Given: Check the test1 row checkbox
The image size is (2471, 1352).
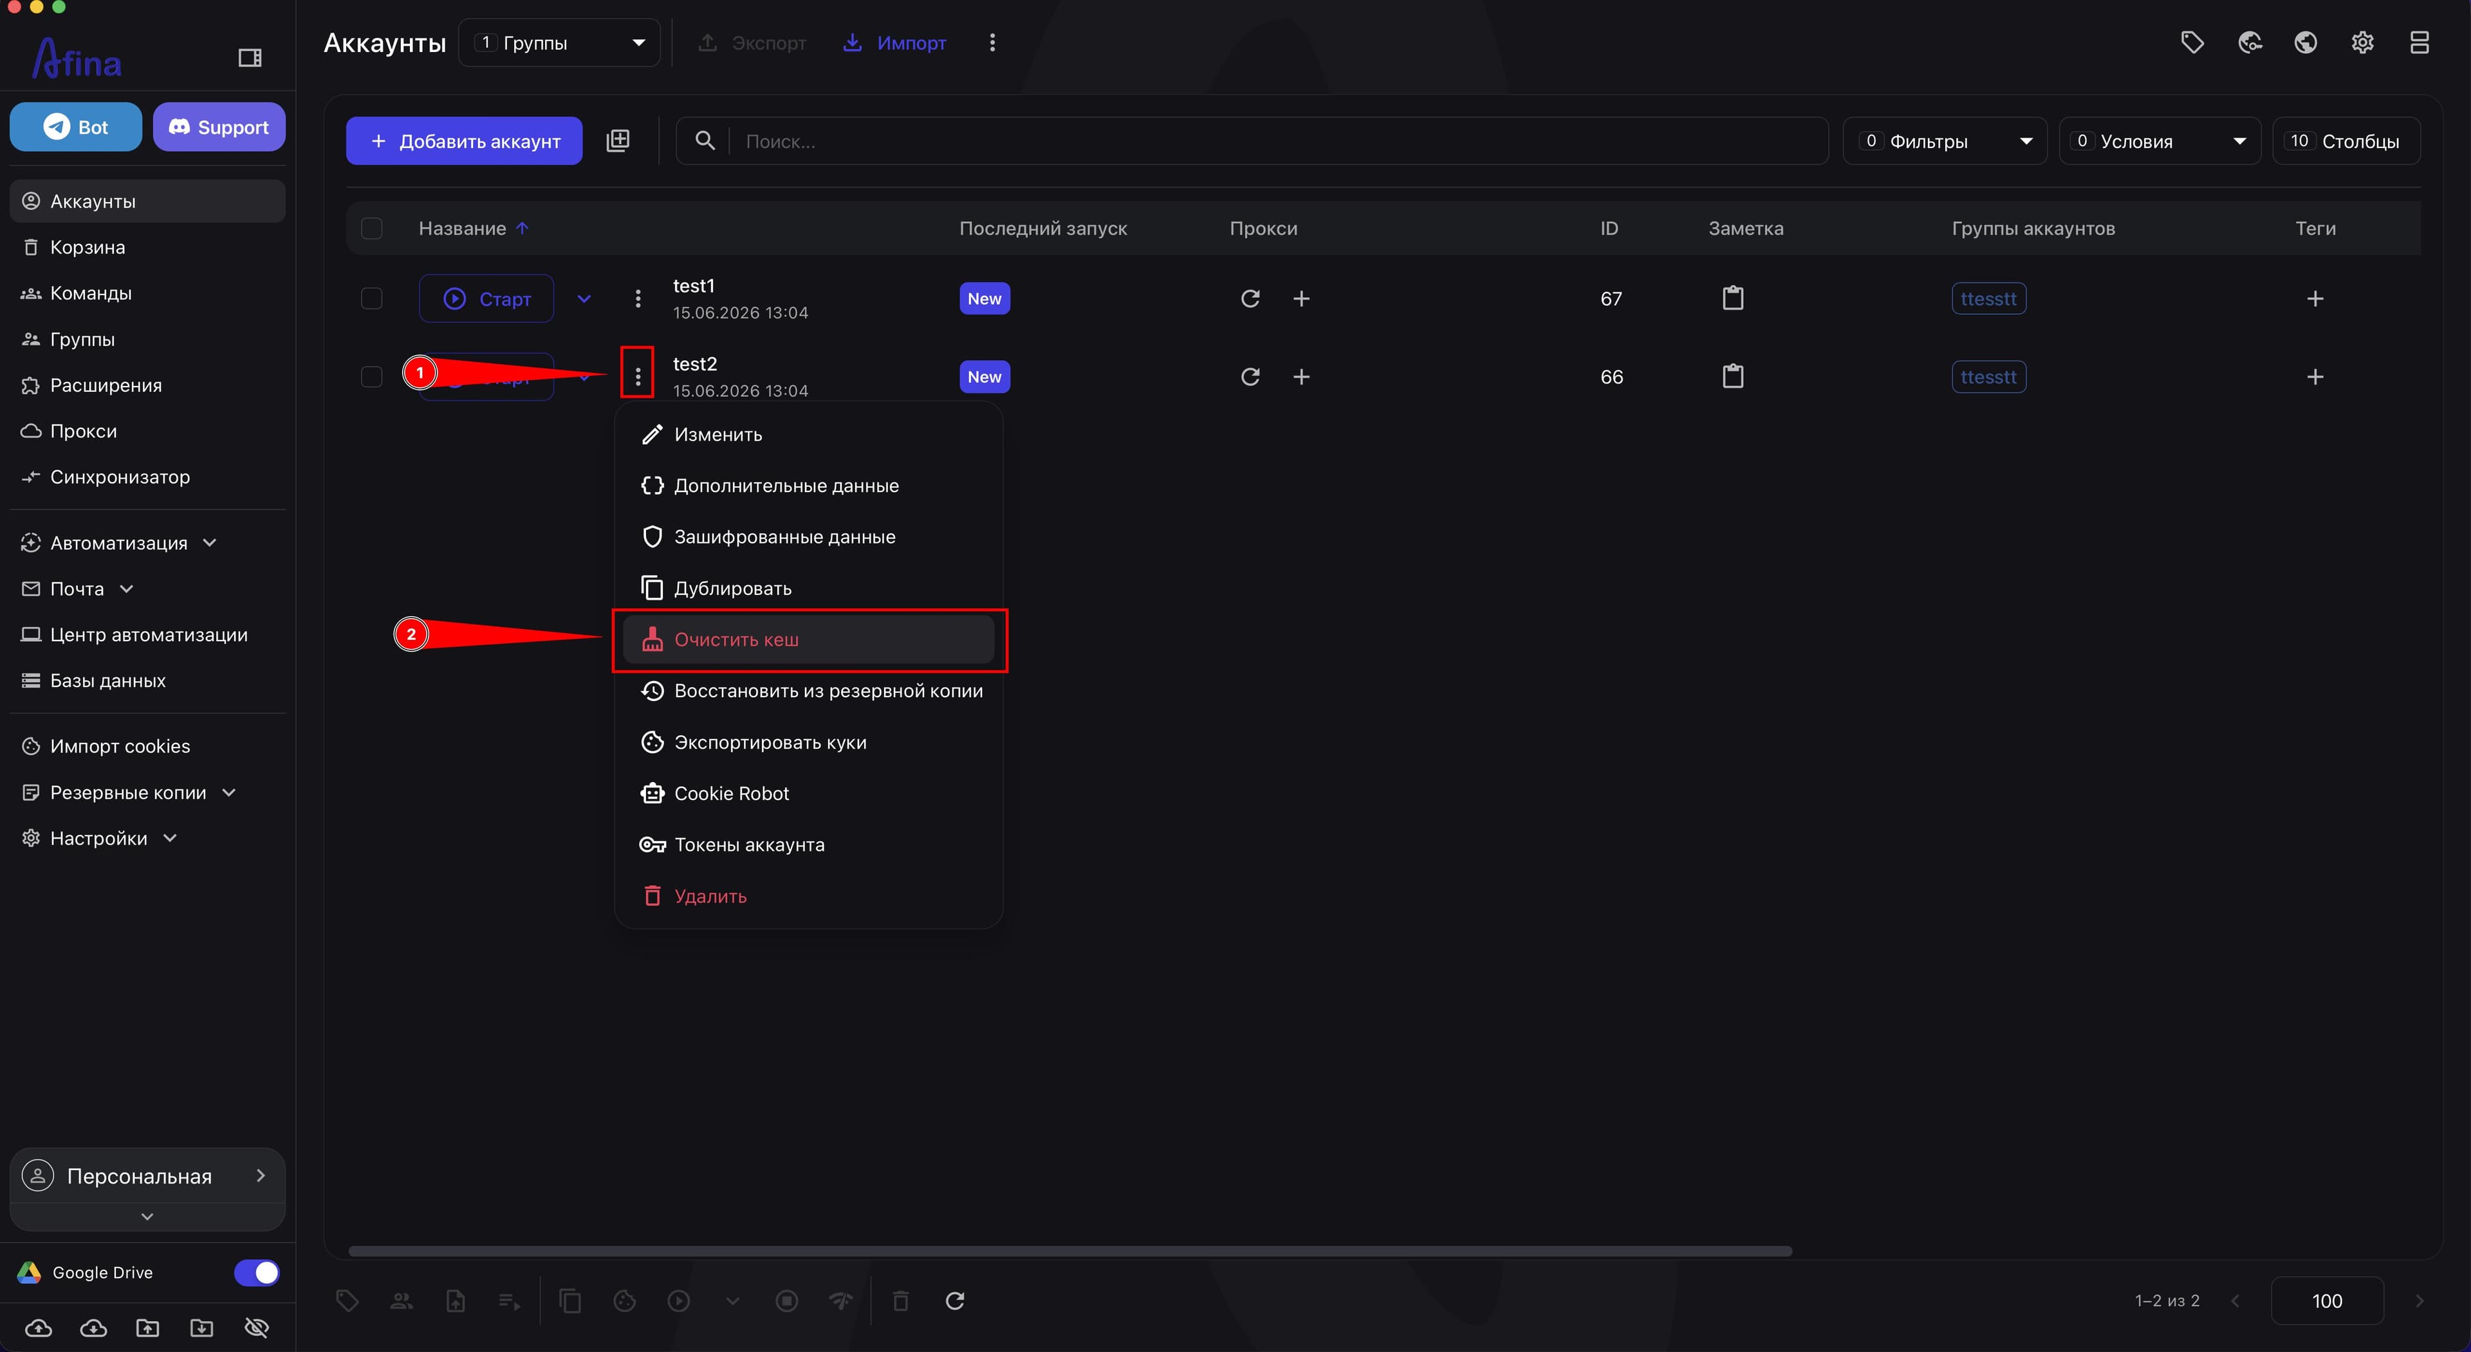Looking at the screenshot, I should click(x=371, y=298).
